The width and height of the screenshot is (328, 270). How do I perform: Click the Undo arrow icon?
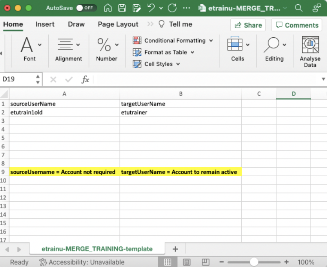pyautogui.click(x=151, y=8)
